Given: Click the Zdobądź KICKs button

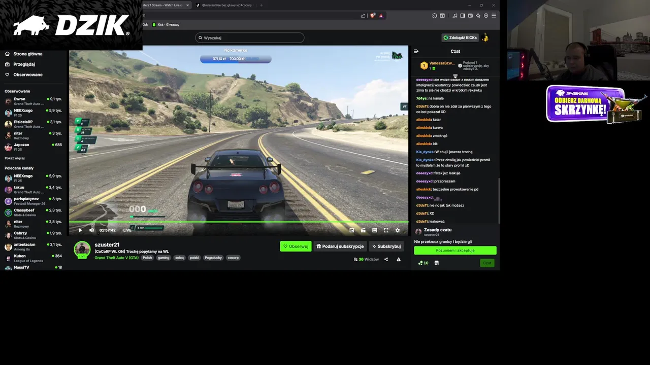Looking at the screenshot, I should click(460, 38).
